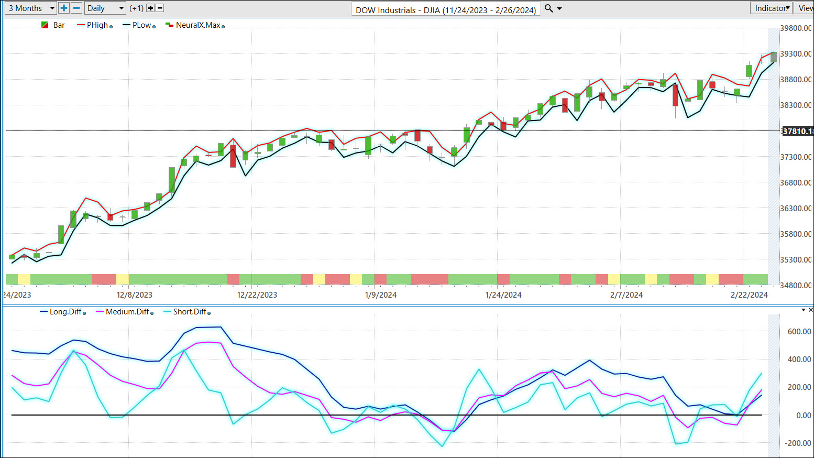Click the Short.Diff legend label
This screenshot has width=814, height=458.
pyautogui.click(x=190, y=312)
